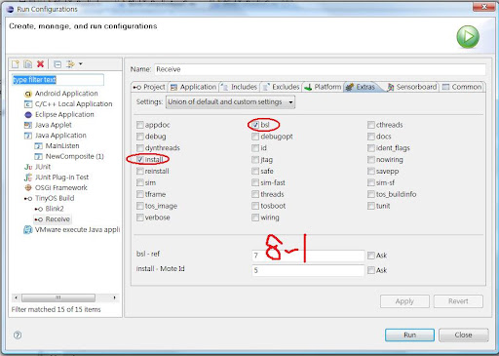Switch to the Extras tab
499x356 pixels.
[361, 87]
